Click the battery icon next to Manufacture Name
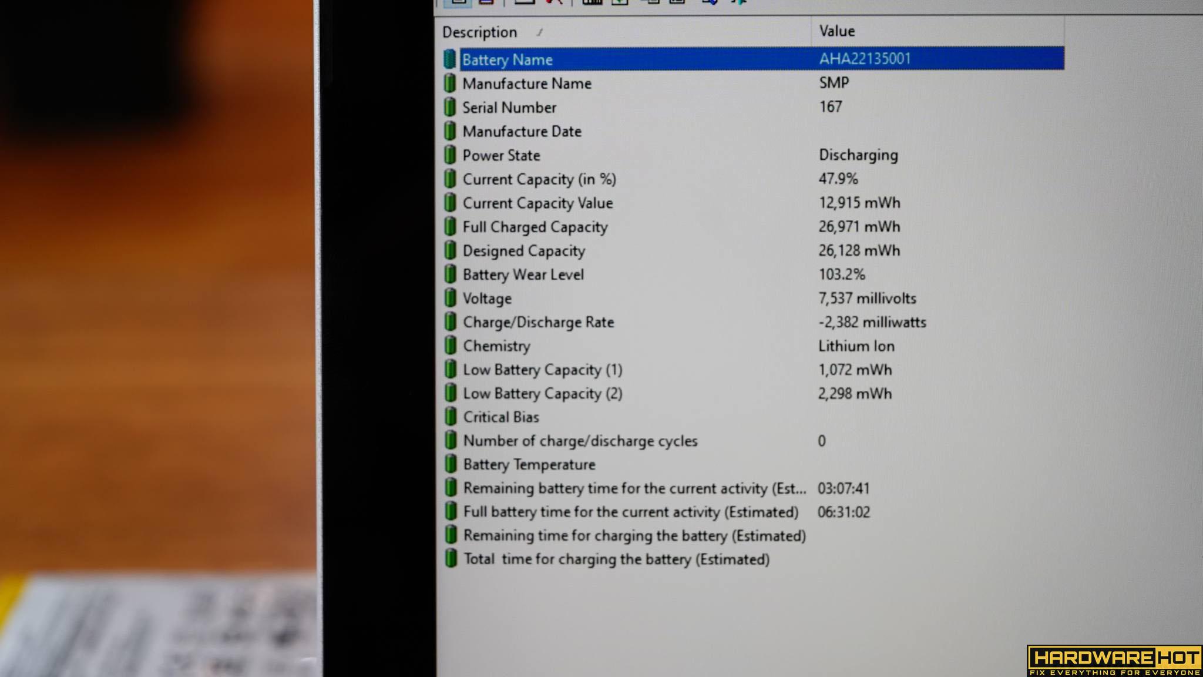This screenshot has width=1203, height=677. click(x=449, y=83)
